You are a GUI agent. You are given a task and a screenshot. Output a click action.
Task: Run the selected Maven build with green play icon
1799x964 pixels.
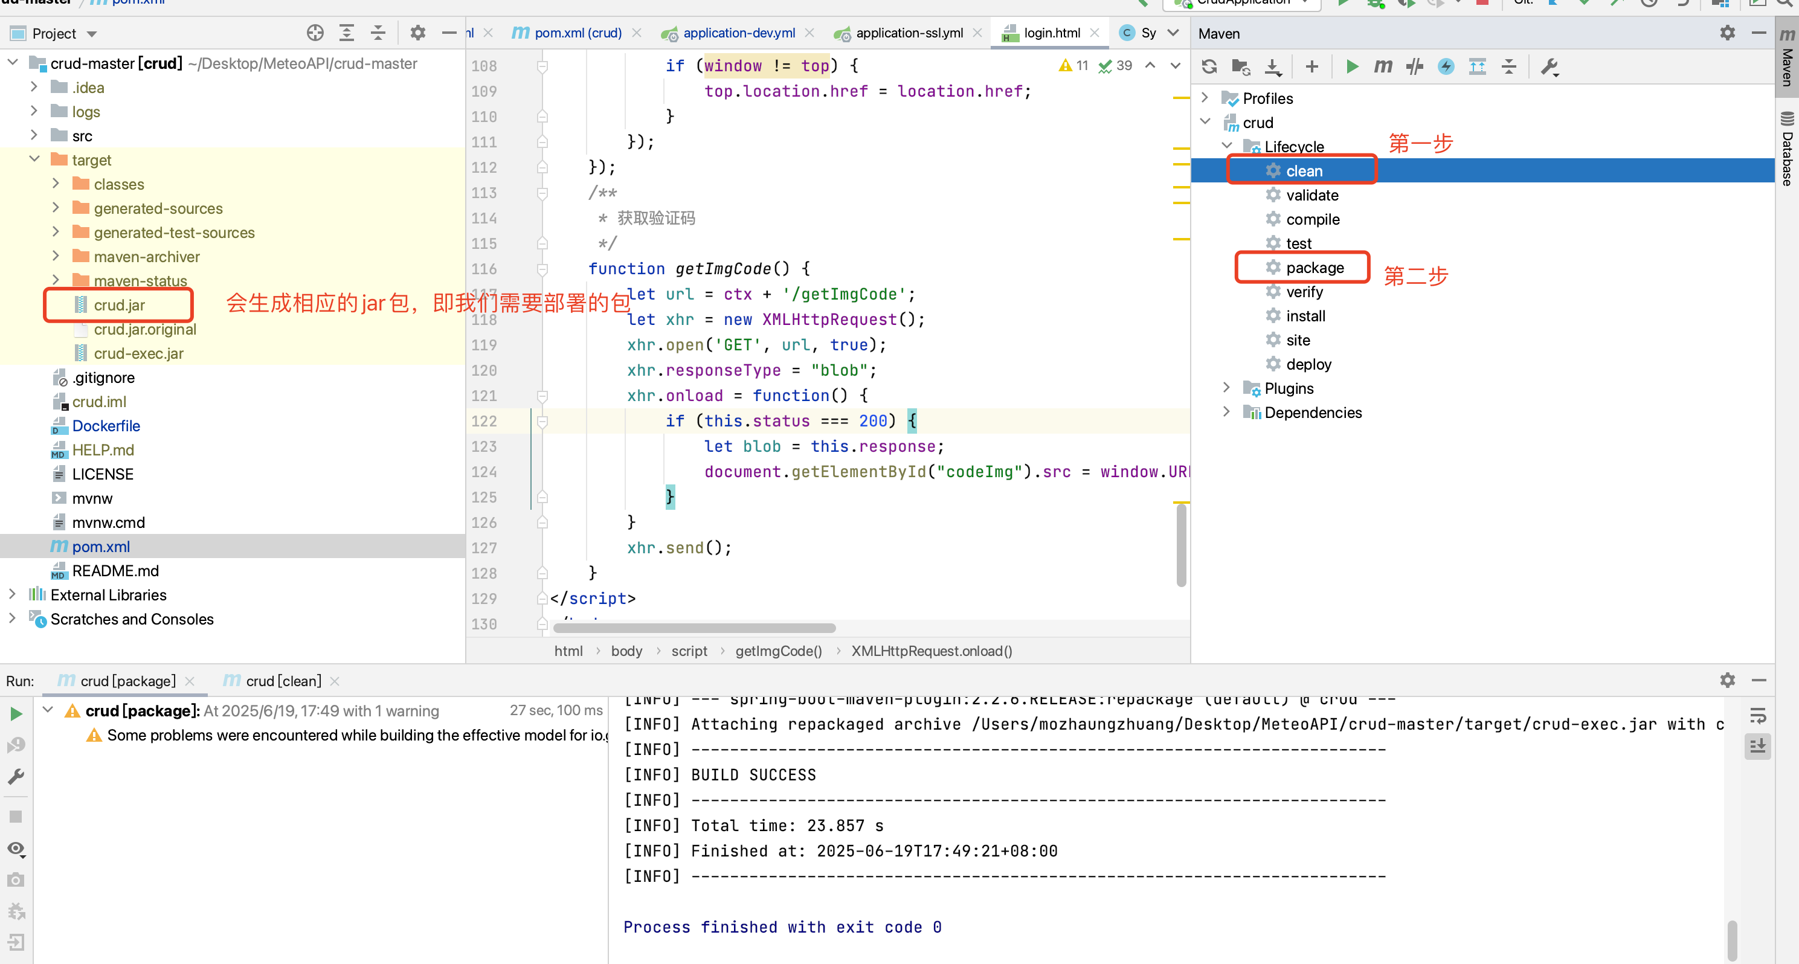1351,66
